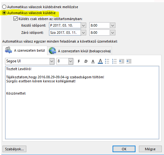Click the globe icon for outside organization
The width and height of the screenshot is (164, 155).
click(x=52, y=51)
